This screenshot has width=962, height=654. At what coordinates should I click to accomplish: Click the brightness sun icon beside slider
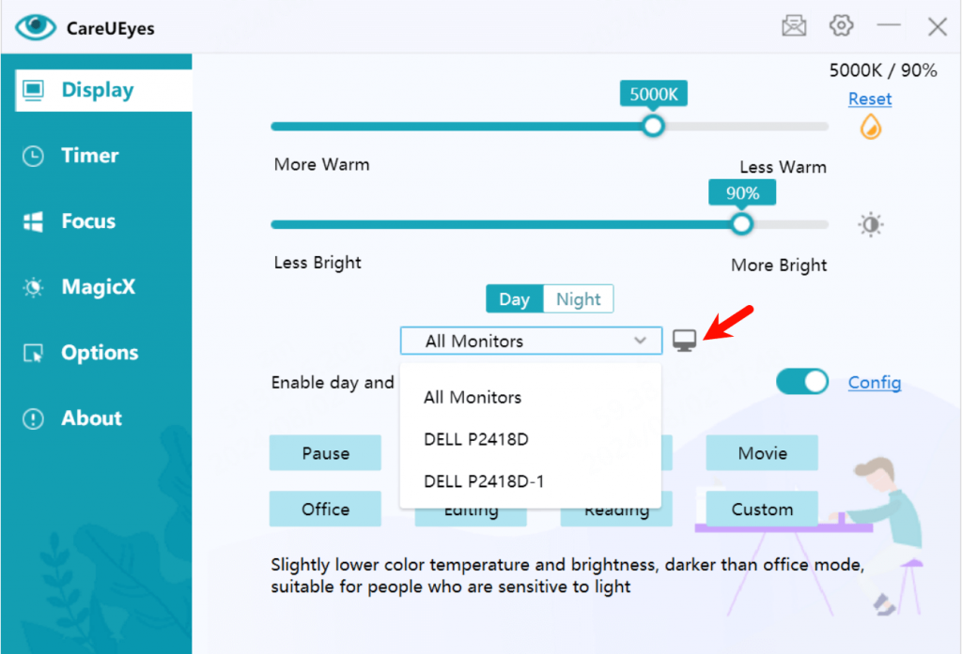tap(870, 224)
